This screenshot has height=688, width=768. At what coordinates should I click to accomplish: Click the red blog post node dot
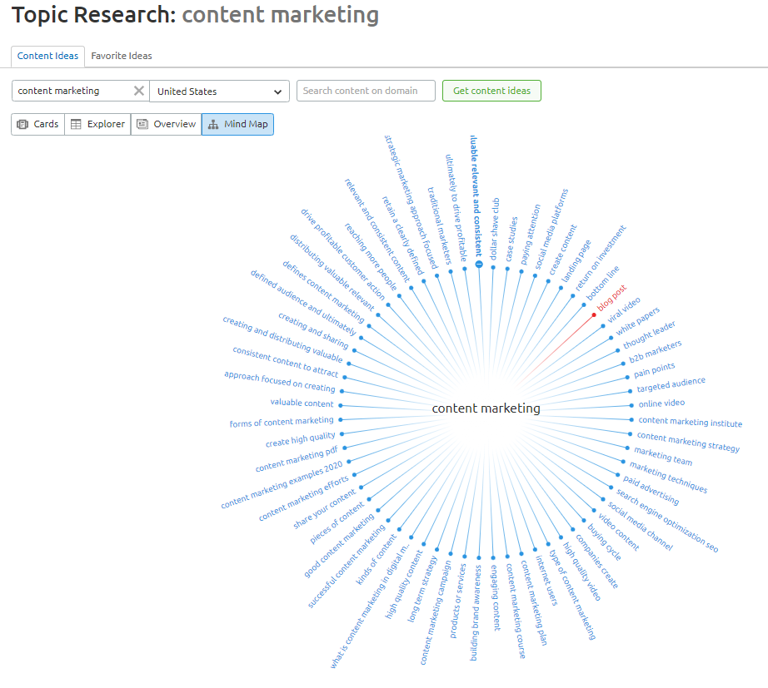pos(594,314)
